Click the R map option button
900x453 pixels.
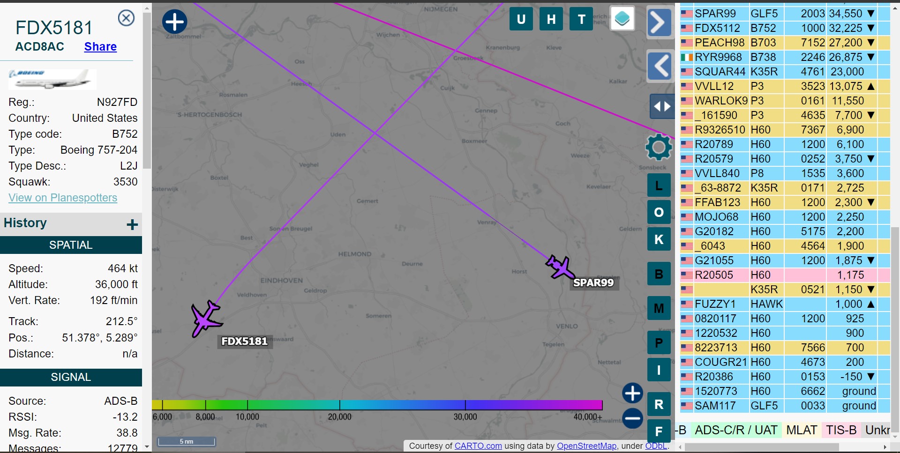(x=659, y=404)
